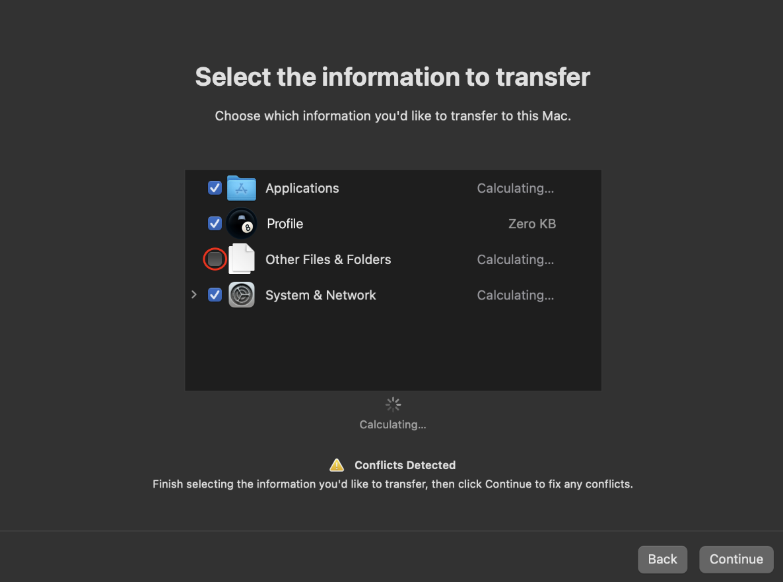Click the Other Files & Folders document icon

(242, 259)
